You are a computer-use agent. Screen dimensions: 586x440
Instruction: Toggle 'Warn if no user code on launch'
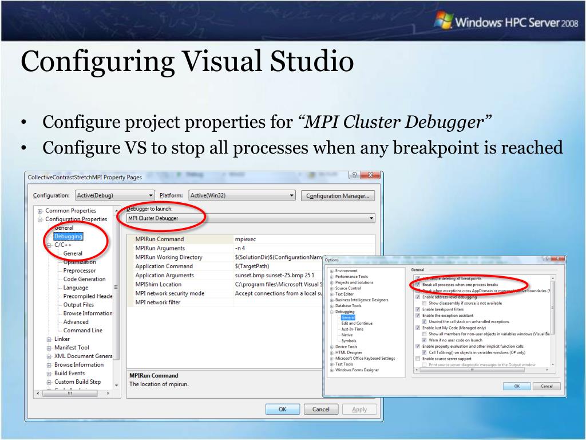coord(424,340)
